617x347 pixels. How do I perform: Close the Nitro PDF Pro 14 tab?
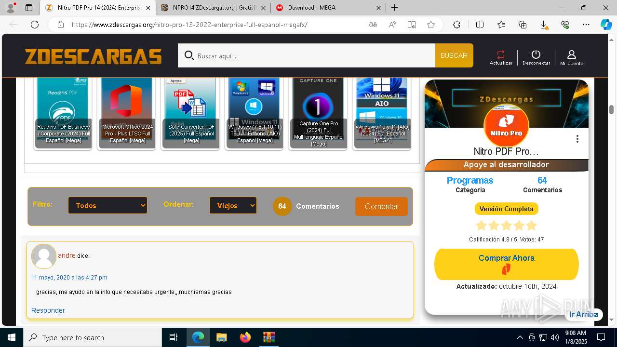148,8
